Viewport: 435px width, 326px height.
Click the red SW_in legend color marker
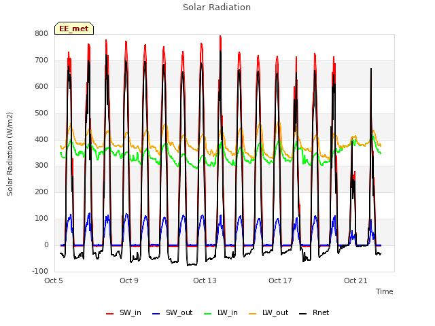pos(110,314)
